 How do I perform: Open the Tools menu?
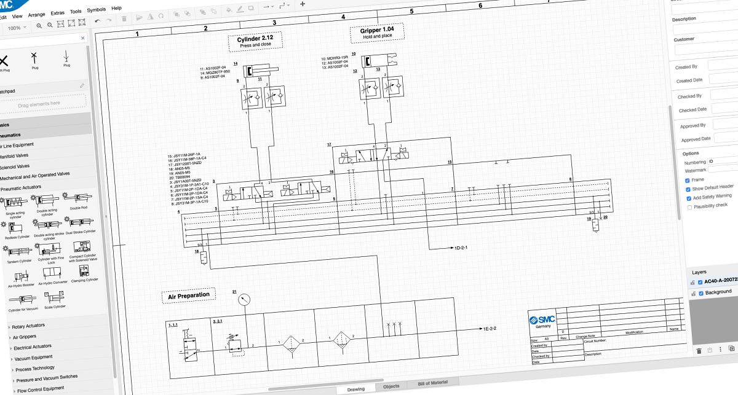coord(76,11)
